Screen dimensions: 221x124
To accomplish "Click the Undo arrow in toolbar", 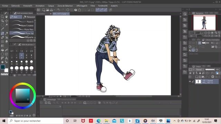I will tap(59, 10).
